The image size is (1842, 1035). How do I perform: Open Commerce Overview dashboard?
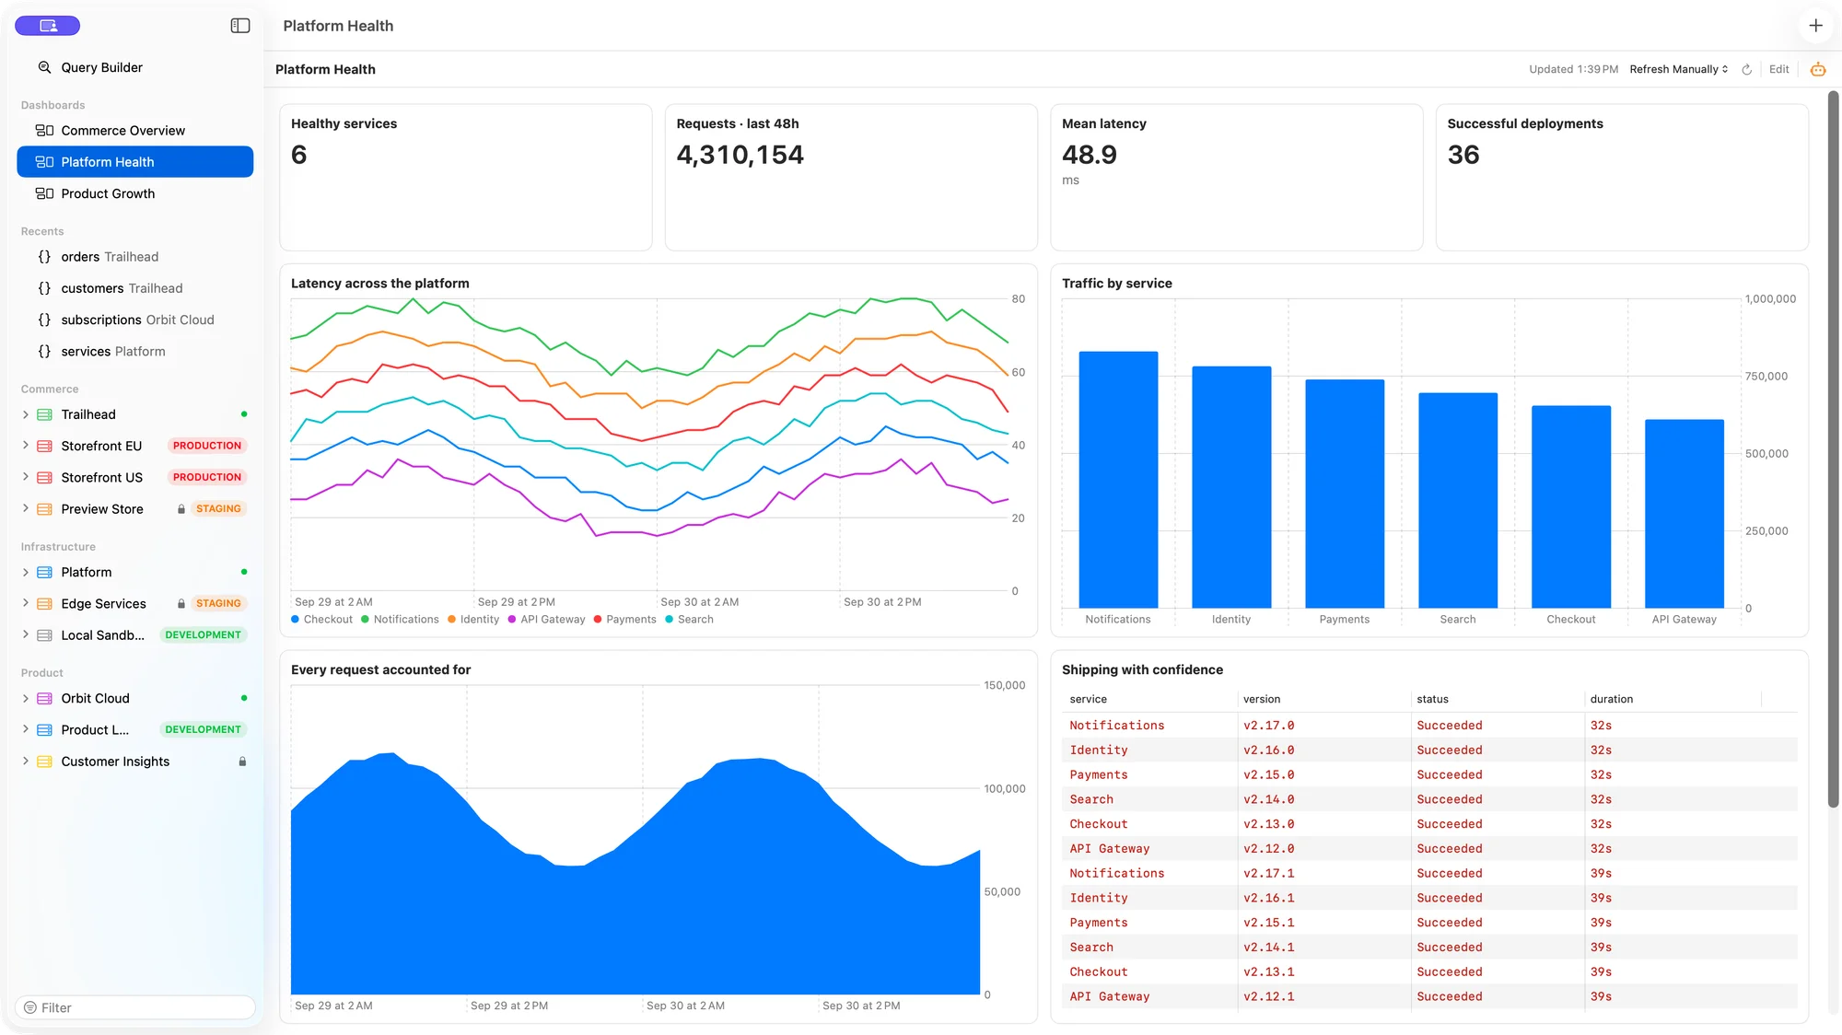click(135, 131)
